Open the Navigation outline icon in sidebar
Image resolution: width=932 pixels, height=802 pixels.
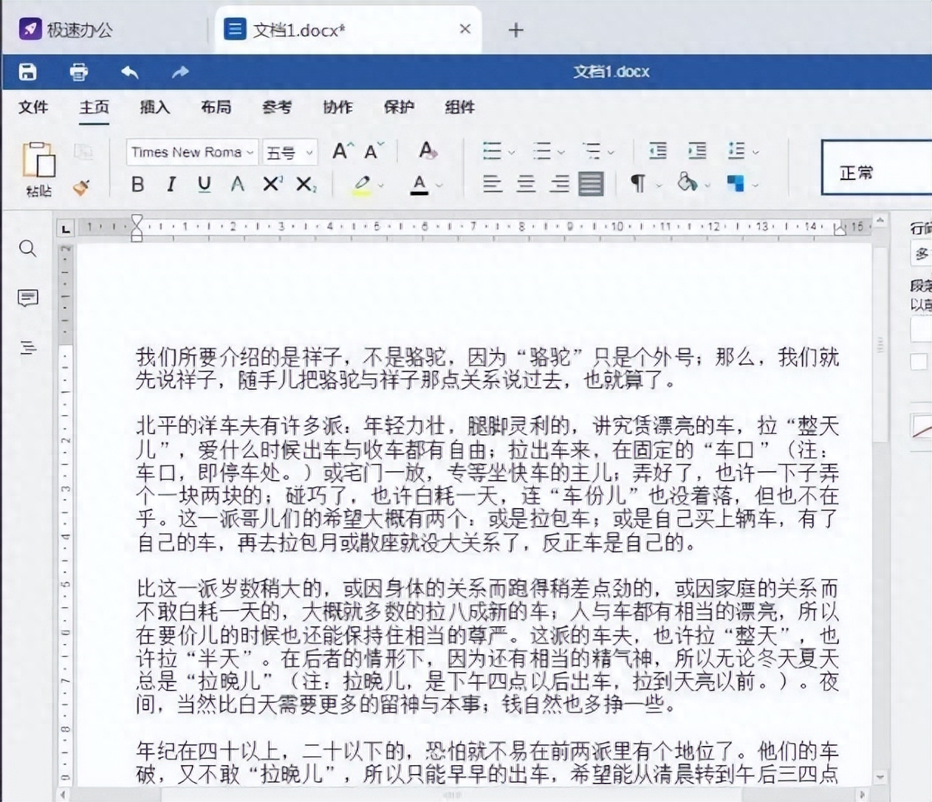tap(28, 347)
